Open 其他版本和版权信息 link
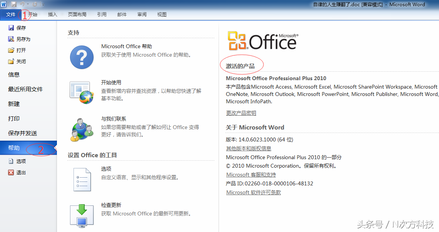This screenshot has height=232, width=439. pyautogui.click(x=248, y=148)
